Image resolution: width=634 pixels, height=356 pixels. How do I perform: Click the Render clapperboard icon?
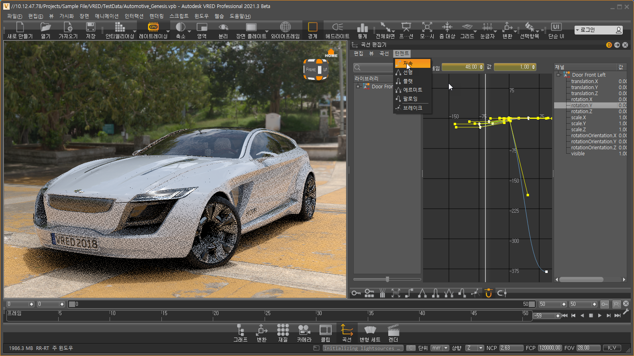click(x=393, y=330)
